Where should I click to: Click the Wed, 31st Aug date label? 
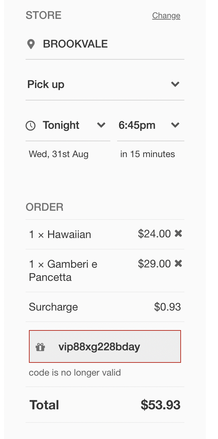(59, 154)
